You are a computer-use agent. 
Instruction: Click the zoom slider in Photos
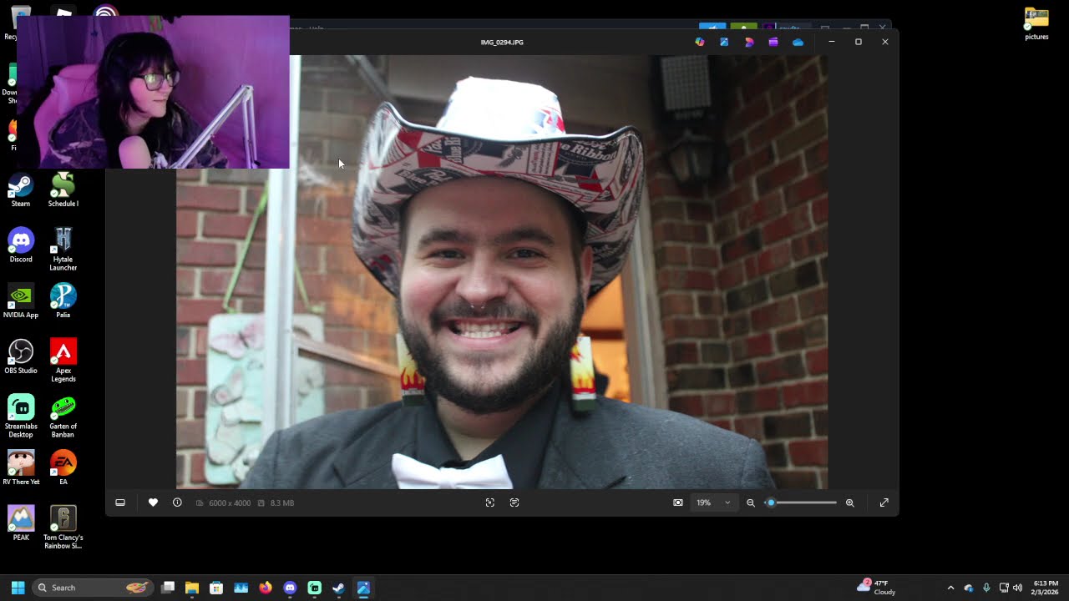(802, 503)
